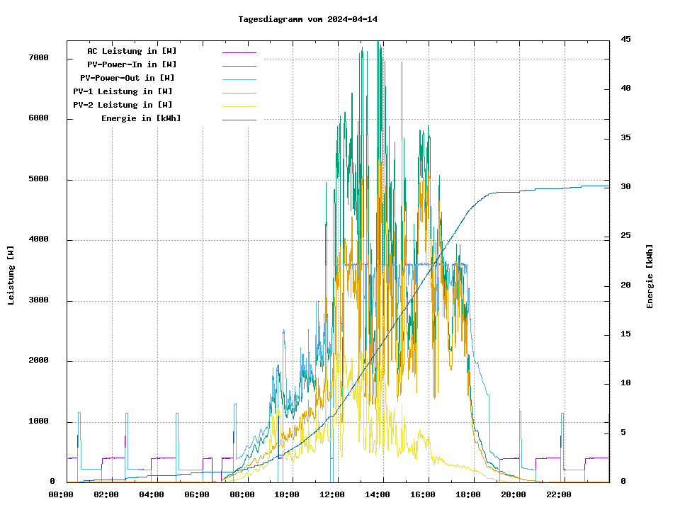Click the PV-2 Leistung legend label
Image resolution: width=680 pixels, height=510 pixels.
coord(123,105)
